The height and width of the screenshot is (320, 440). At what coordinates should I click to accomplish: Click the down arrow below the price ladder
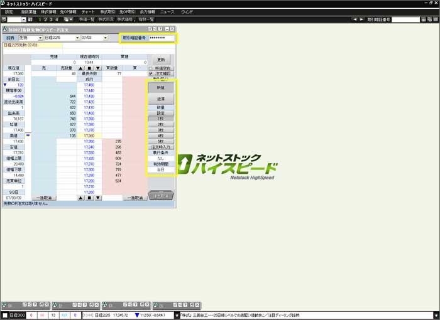97,198
